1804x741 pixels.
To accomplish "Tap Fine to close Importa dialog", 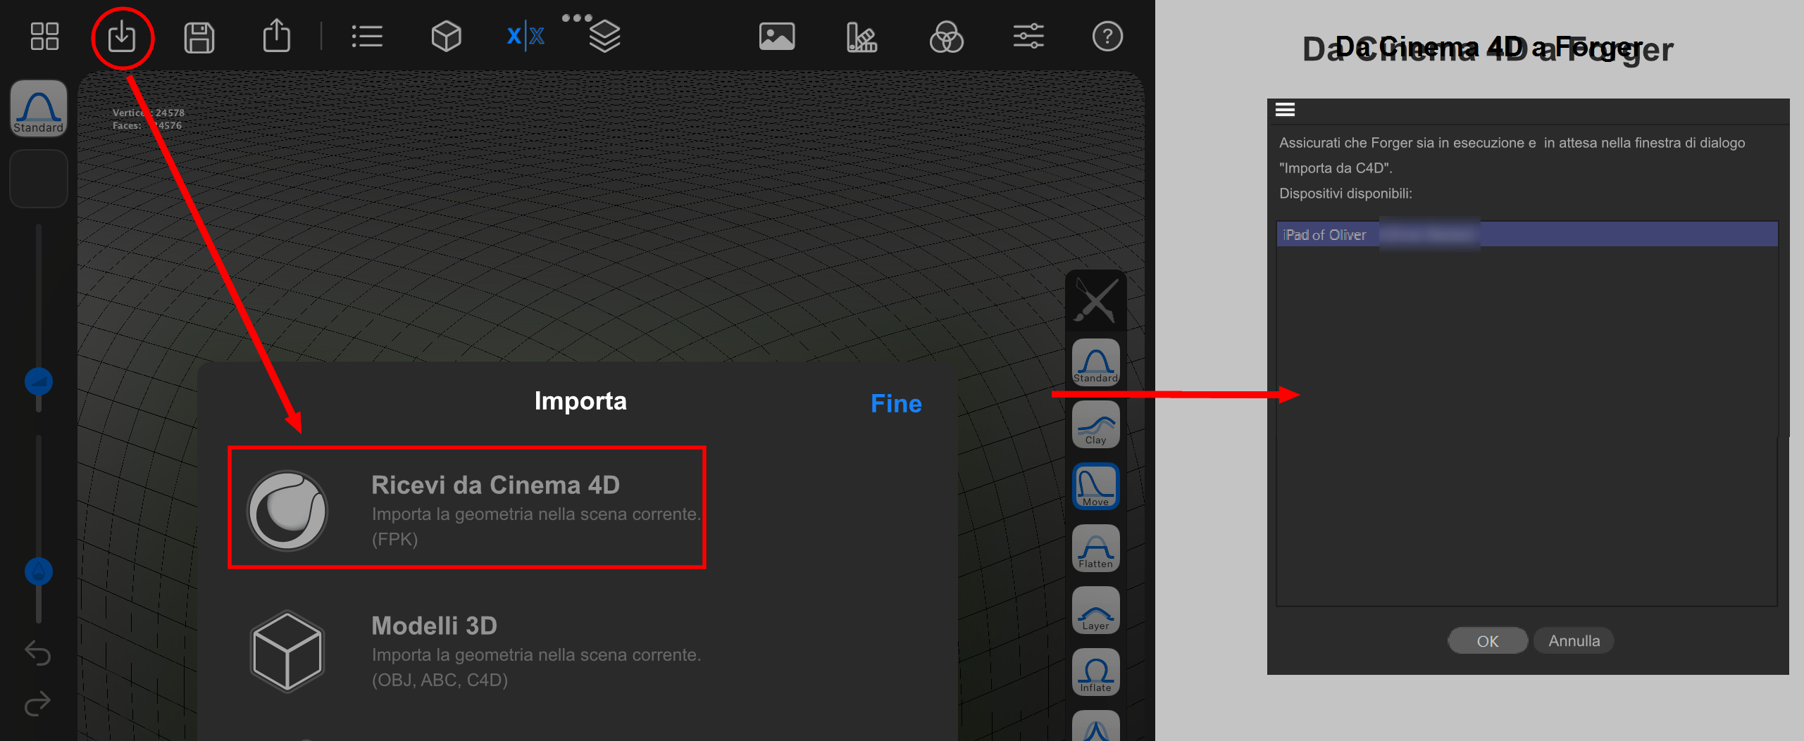I will pyautogui.click(x=896, y=403).
